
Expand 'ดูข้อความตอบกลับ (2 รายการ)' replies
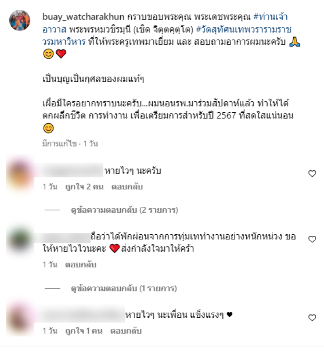(124, 210)
